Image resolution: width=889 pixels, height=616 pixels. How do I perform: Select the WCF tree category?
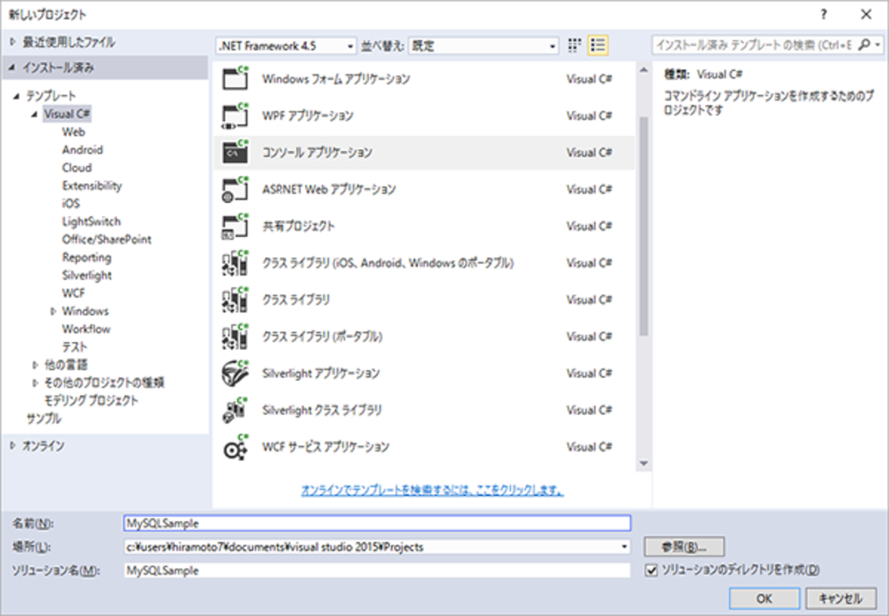pyautogui.click(x=73, y=293)
